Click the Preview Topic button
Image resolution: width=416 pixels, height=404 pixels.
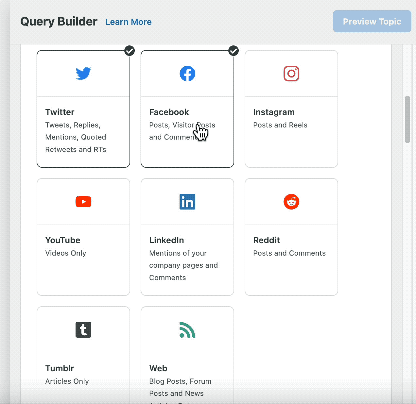(372, 21)
